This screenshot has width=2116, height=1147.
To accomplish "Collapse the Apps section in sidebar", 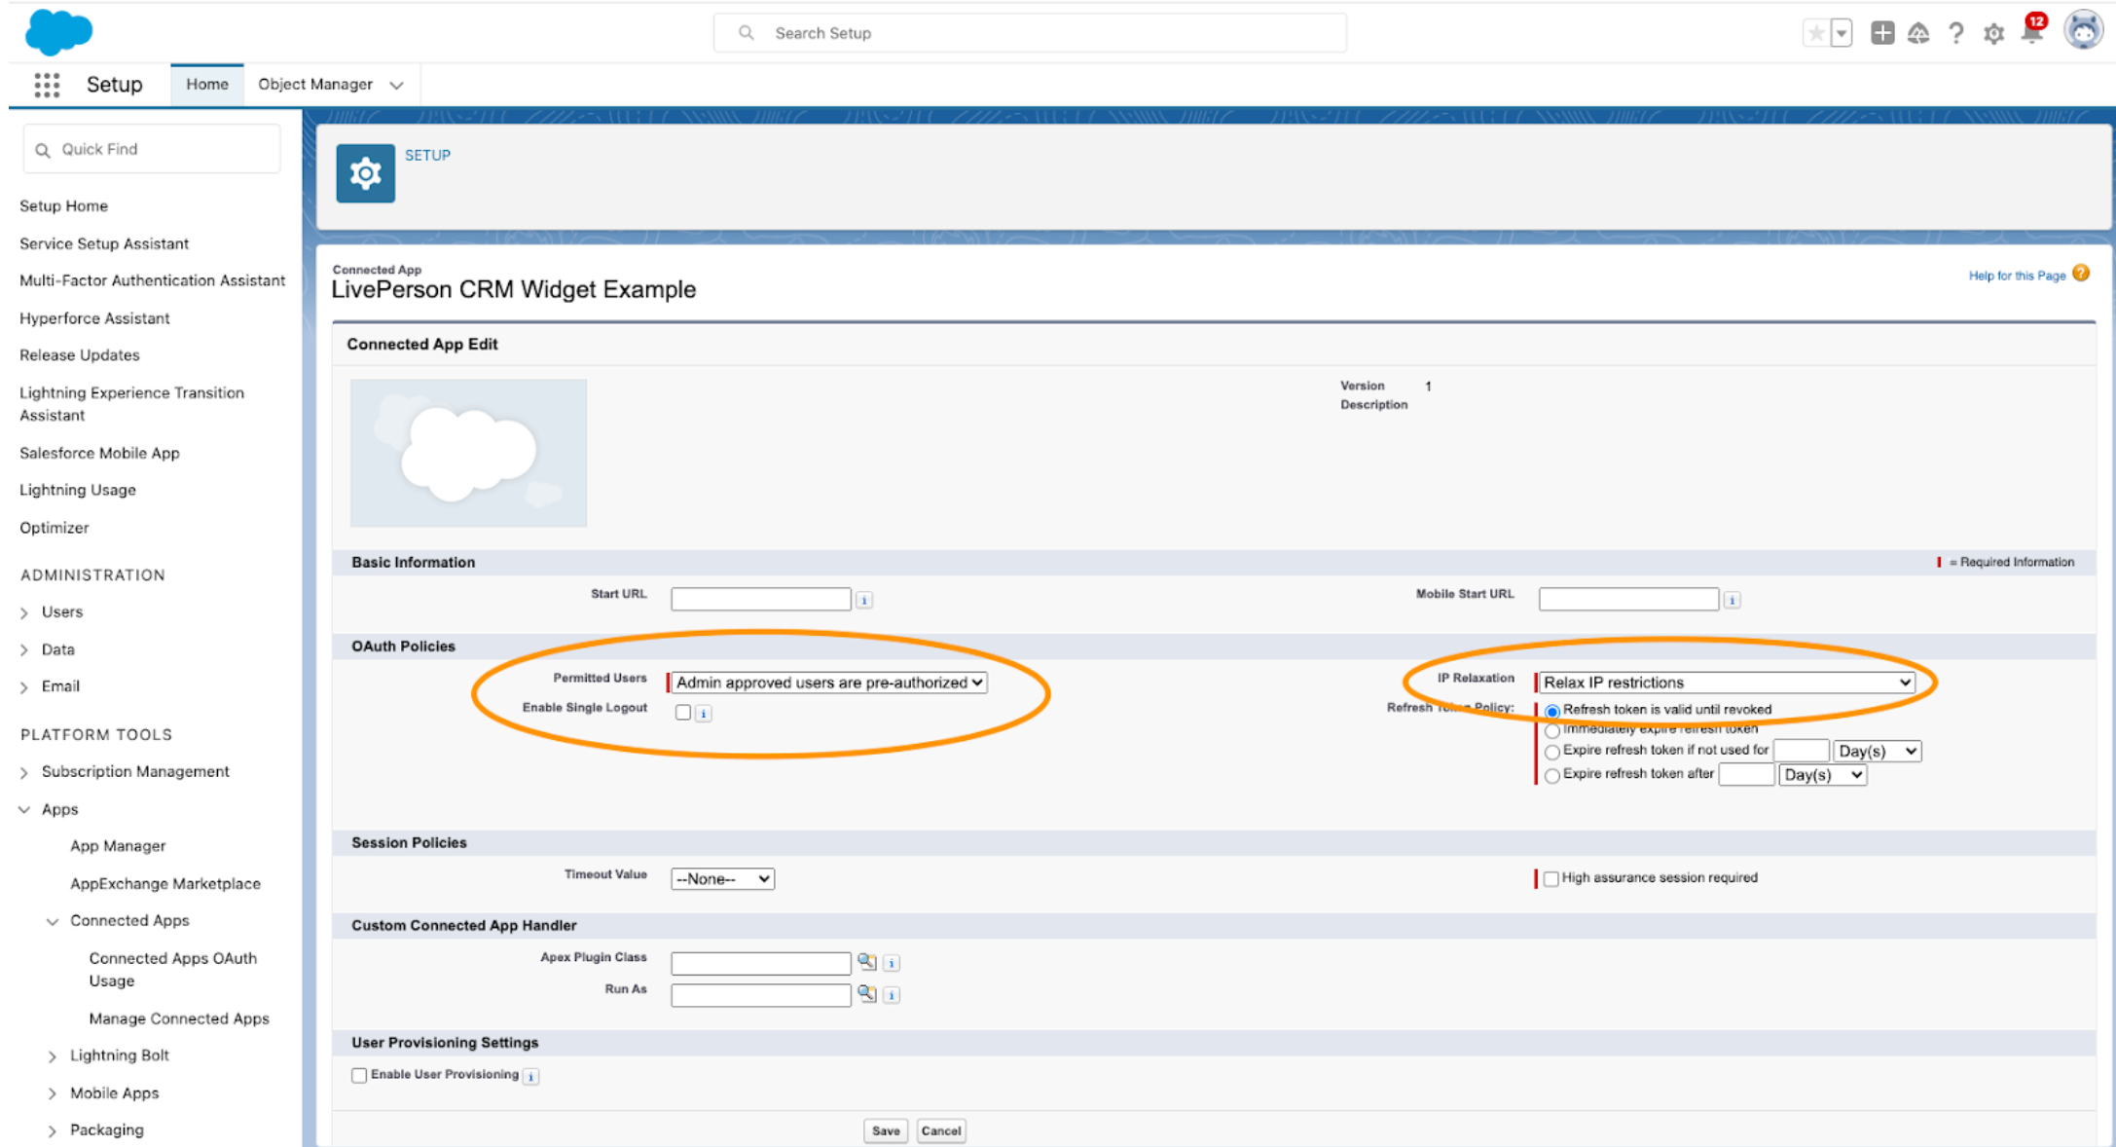I will pyautogui.click(x=24, y=809).
